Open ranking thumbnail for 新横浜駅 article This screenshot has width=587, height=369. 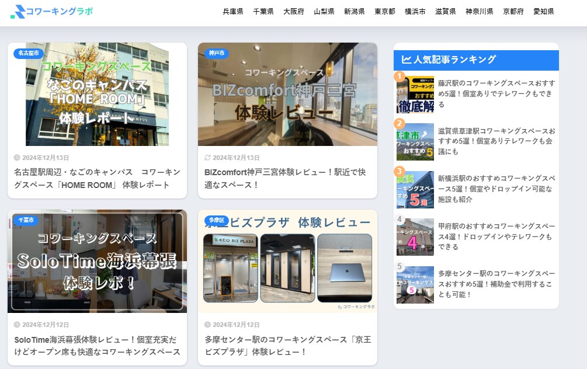[x=415, y=190]
